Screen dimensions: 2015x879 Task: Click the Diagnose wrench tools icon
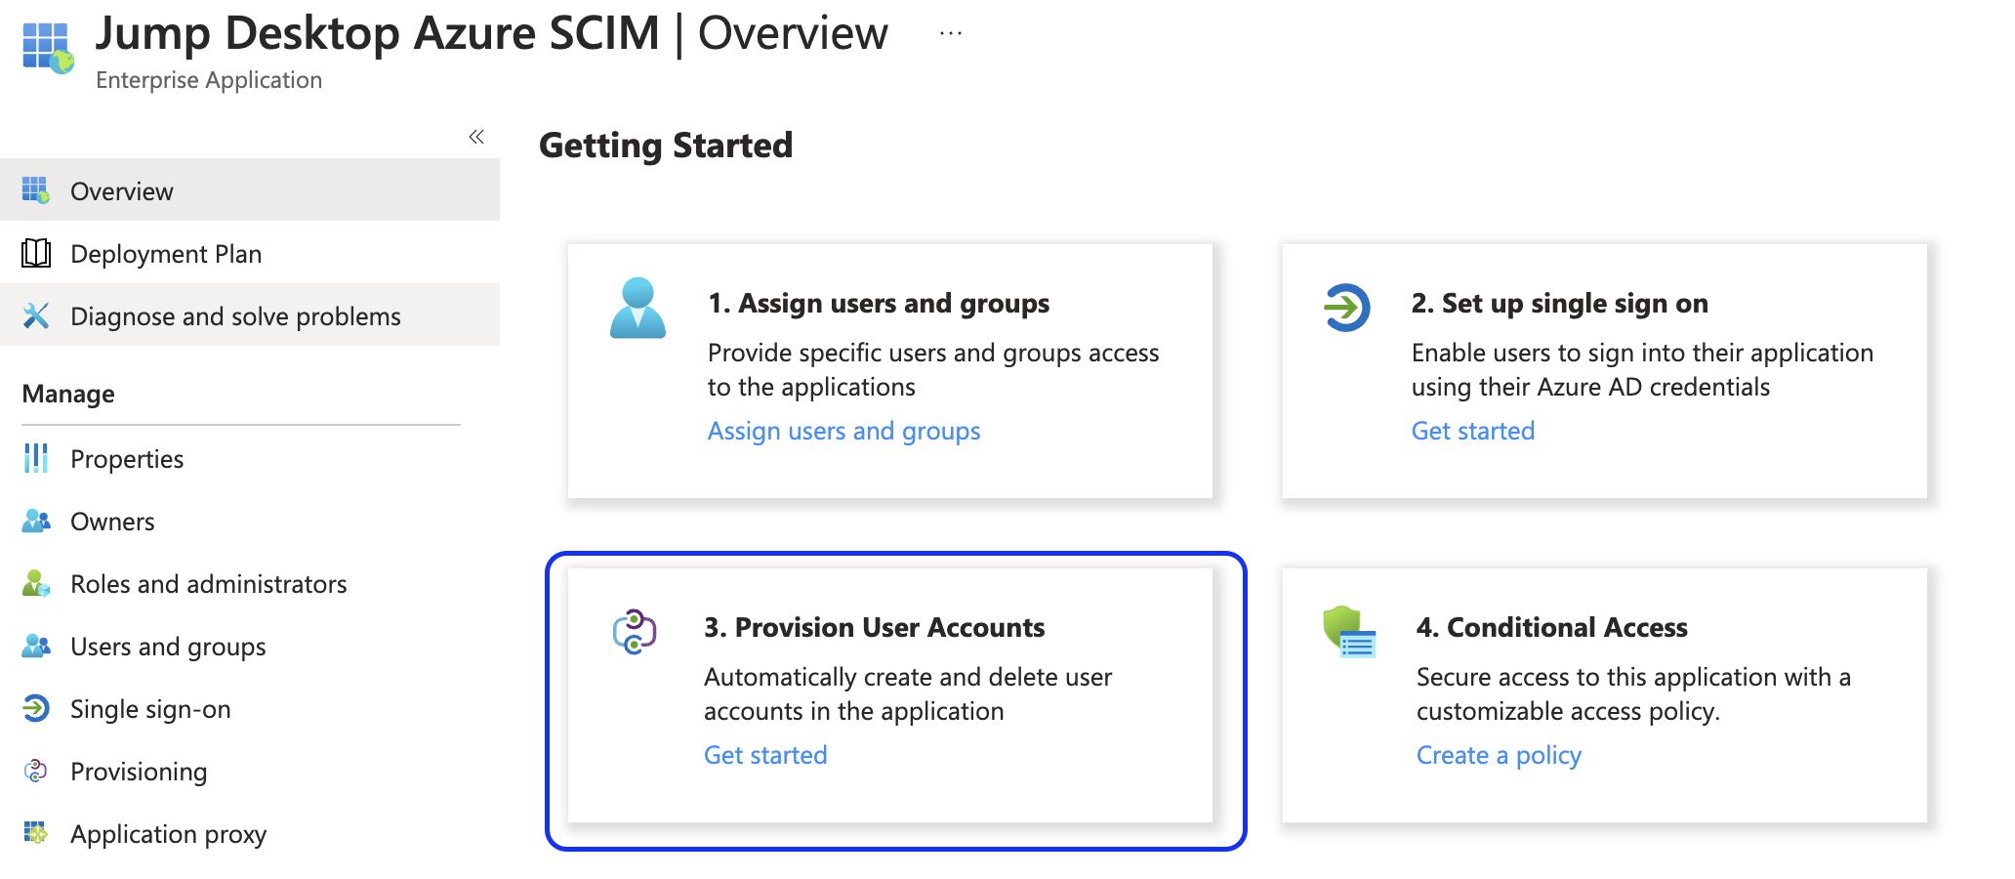tap(36, 315)
